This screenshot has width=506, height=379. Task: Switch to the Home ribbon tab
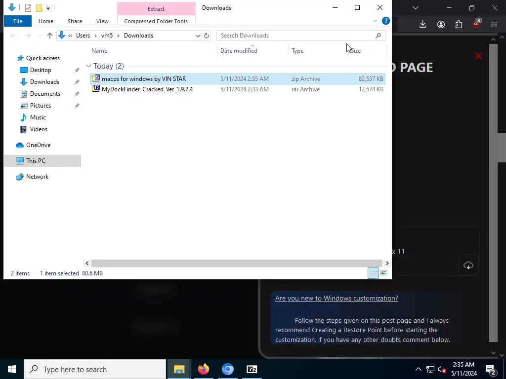point(46,21)
